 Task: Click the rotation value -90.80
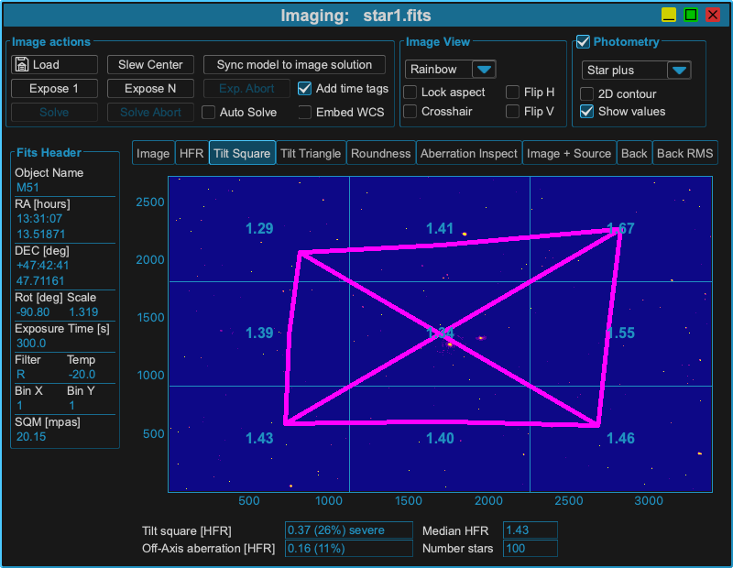pyautogui.click(x=33, y=312)
